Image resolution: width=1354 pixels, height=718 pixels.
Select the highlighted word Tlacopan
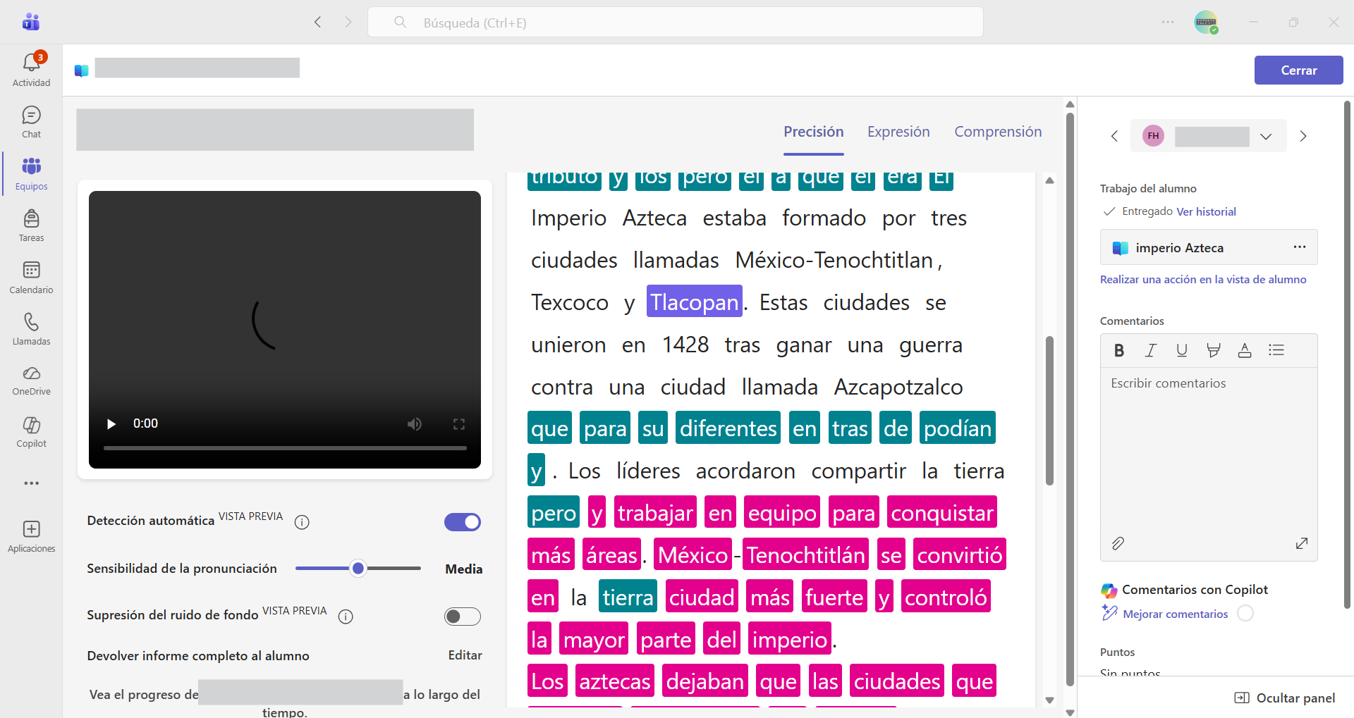(x=695, y=302)
